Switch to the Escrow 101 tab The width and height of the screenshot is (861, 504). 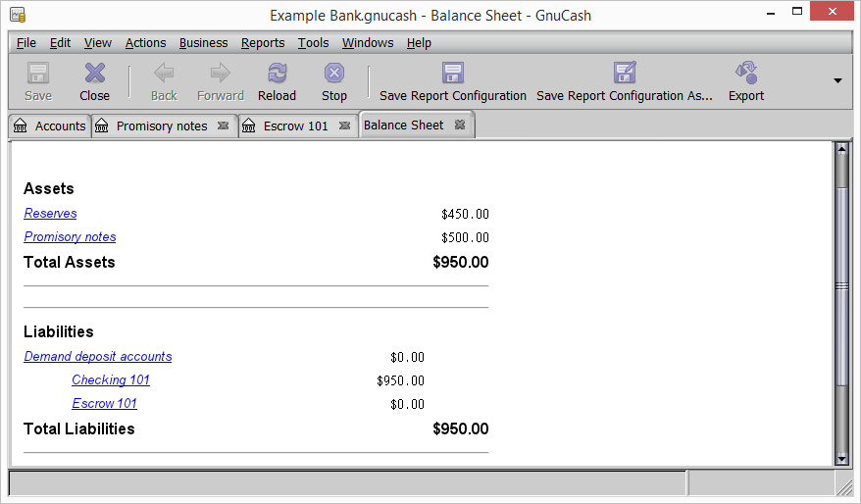coord(295,126)
